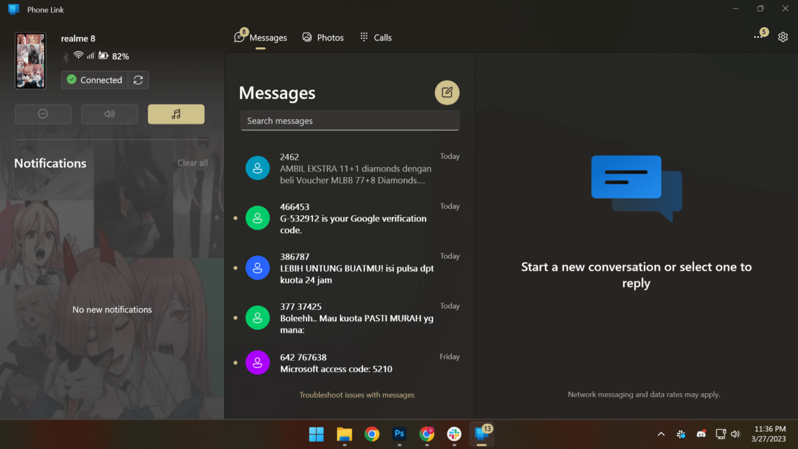Open Phone Link settings gear

click(783, 37)
